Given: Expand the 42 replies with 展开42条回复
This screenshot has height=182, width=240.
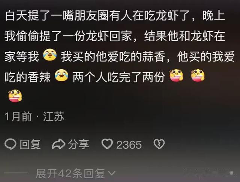Looking at the screenshot, I should point(70,173).
